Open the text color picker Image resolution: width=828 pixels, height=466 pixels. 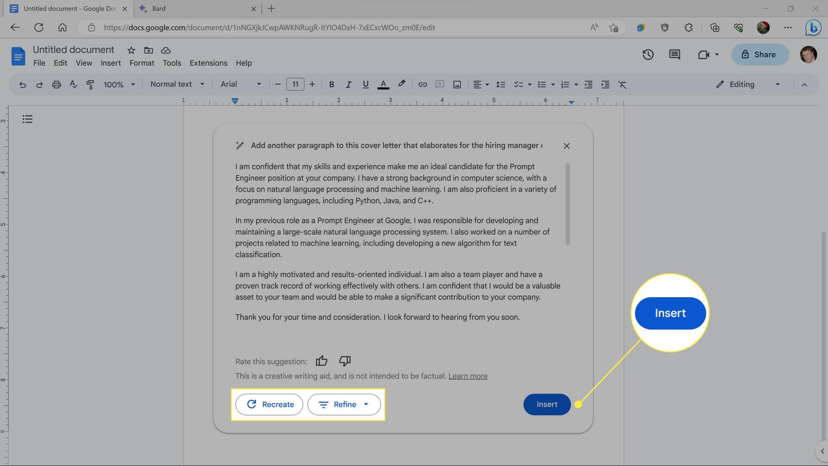[x=383, y=84]
